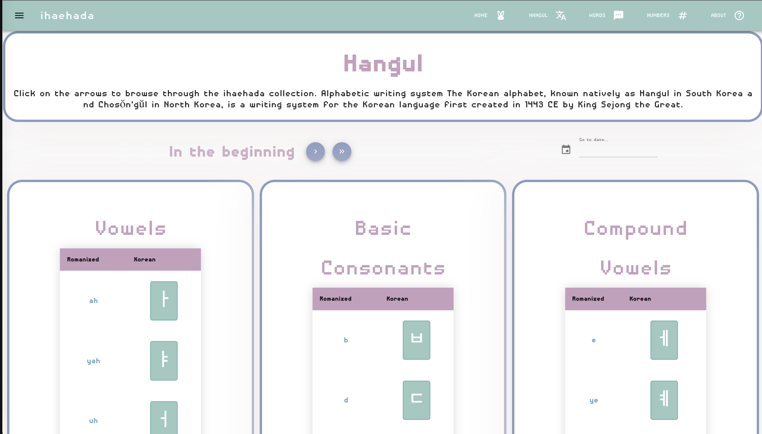Click the ㅏ vowel tile for ah
Screen dimensions: 762x434
pyautogui.click(x=164, y=301)
